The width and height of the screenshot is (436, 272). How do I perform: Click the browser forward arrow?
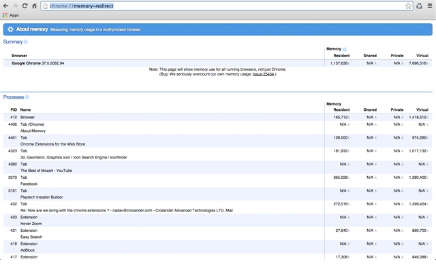(16, 5)
